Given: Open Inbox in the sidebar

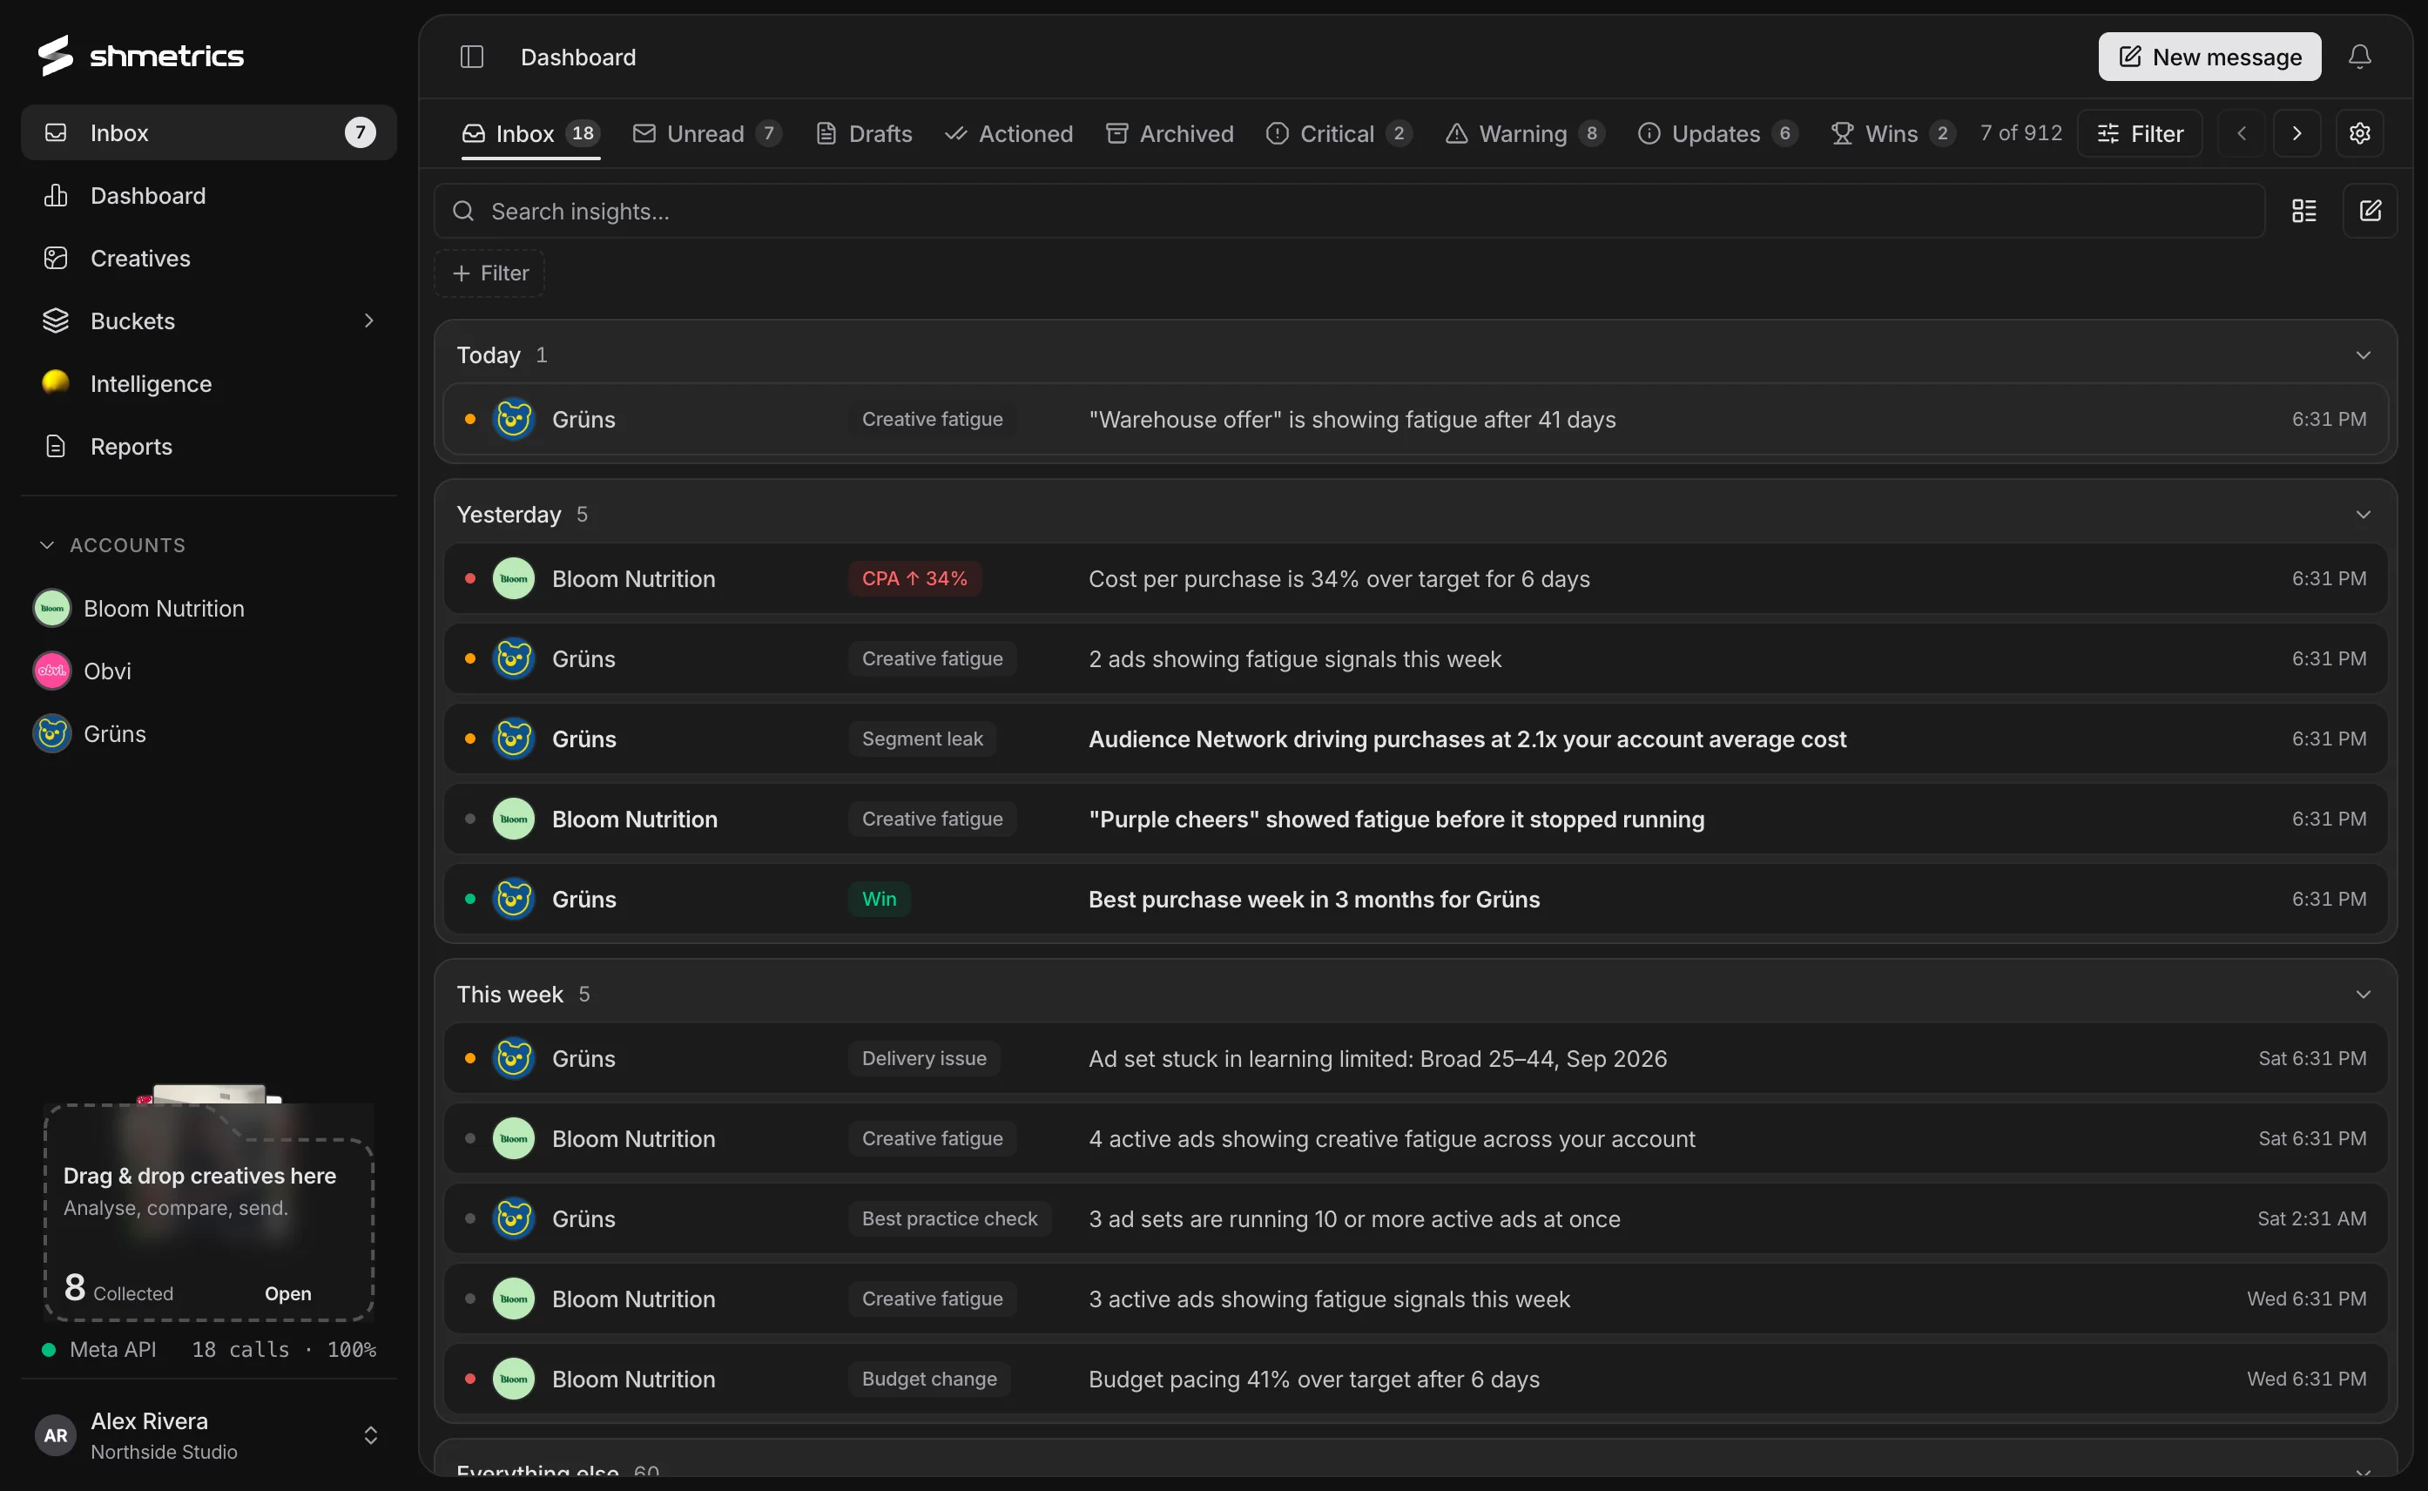Looking at the screenshot, I should coord(209,132).
